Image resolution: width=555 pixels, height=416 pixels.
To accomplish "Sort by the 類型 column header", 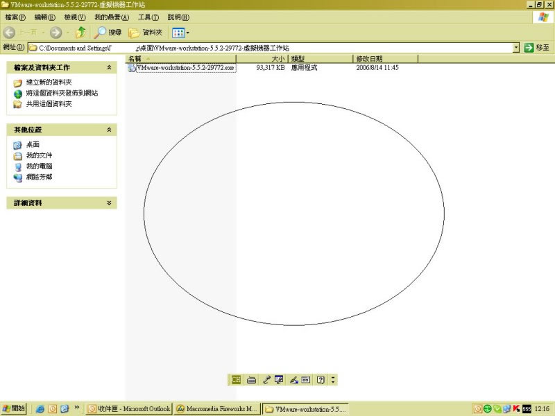I will [321, 59].
